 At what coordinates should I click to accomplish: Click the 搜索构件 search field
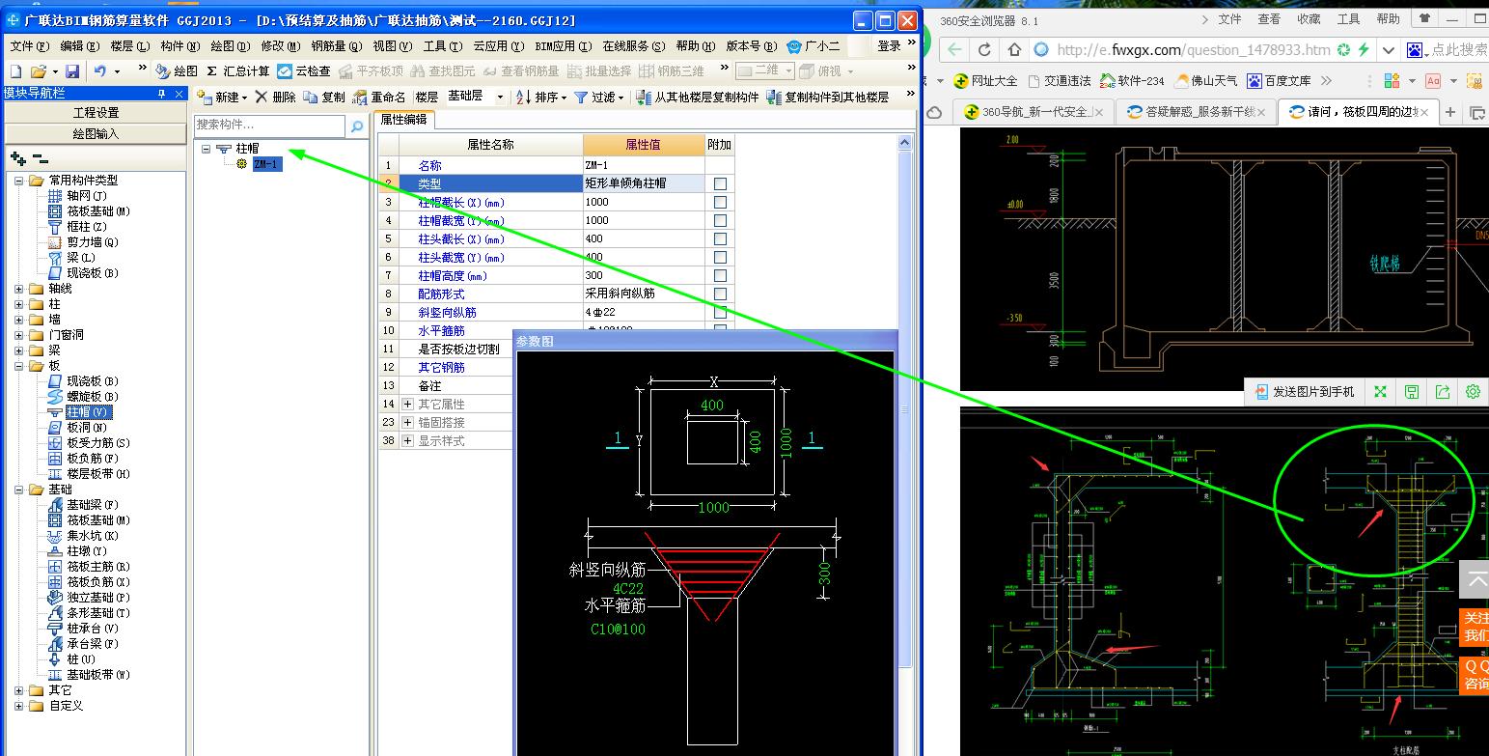[269, 126]
